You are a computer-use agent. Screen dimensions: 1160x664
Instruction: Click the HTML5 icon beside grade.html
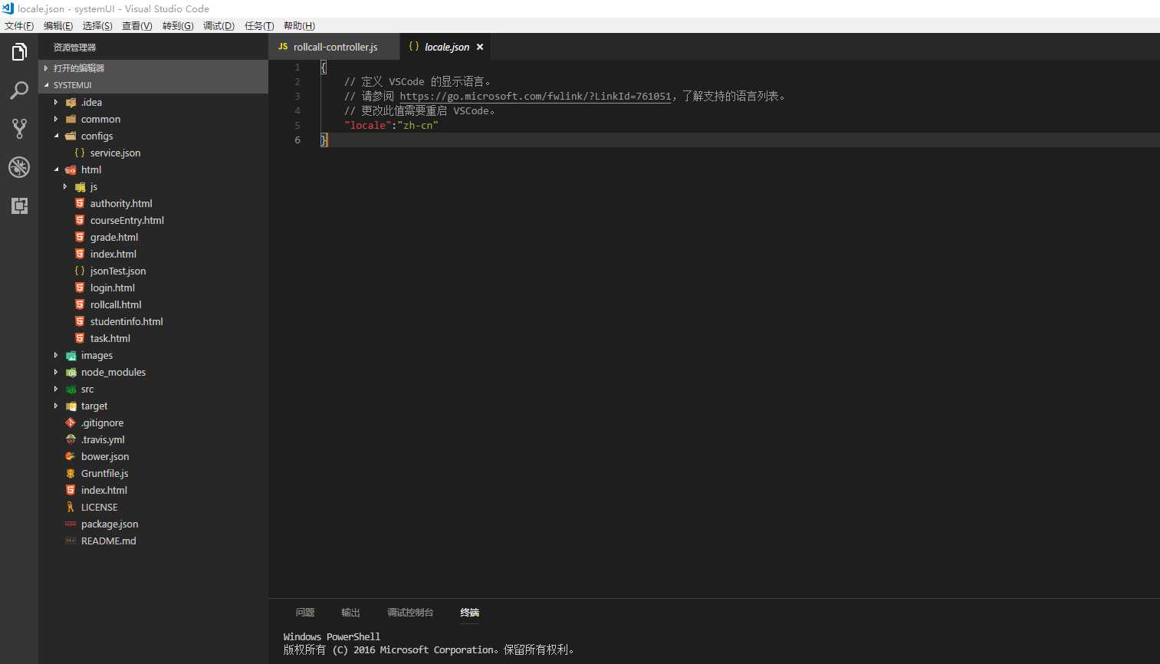coord(80,237)
